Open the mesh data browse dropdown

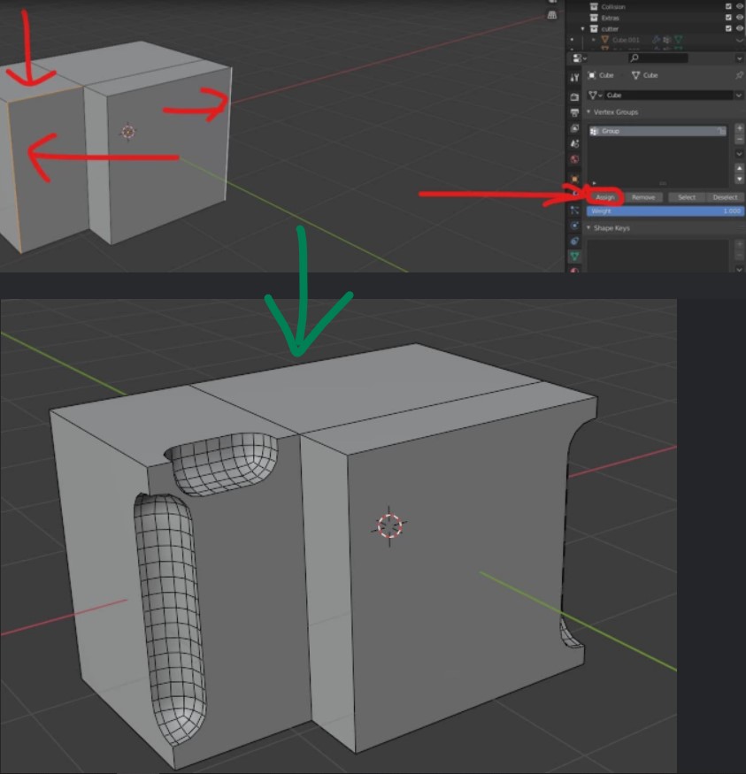594,95
